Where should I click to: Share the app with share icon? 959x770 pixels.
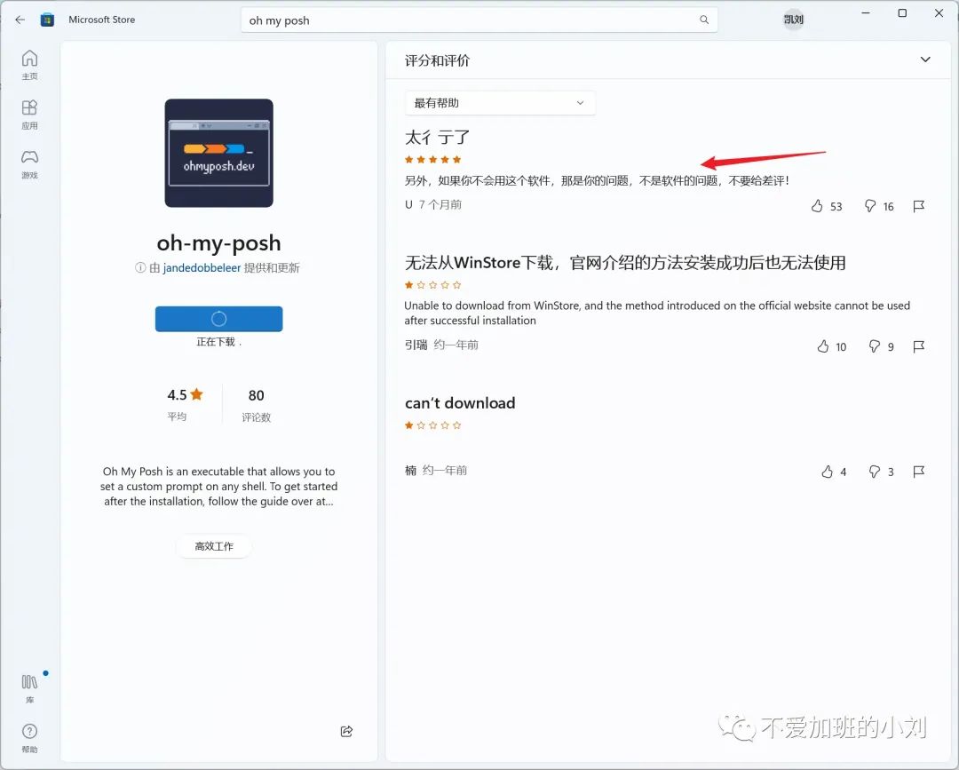(346, 731)
